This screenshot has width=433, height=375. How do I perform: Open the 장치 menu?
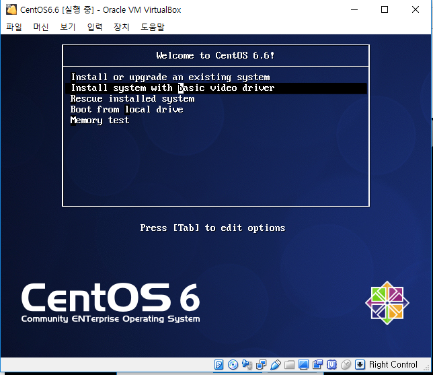[122, 27]
